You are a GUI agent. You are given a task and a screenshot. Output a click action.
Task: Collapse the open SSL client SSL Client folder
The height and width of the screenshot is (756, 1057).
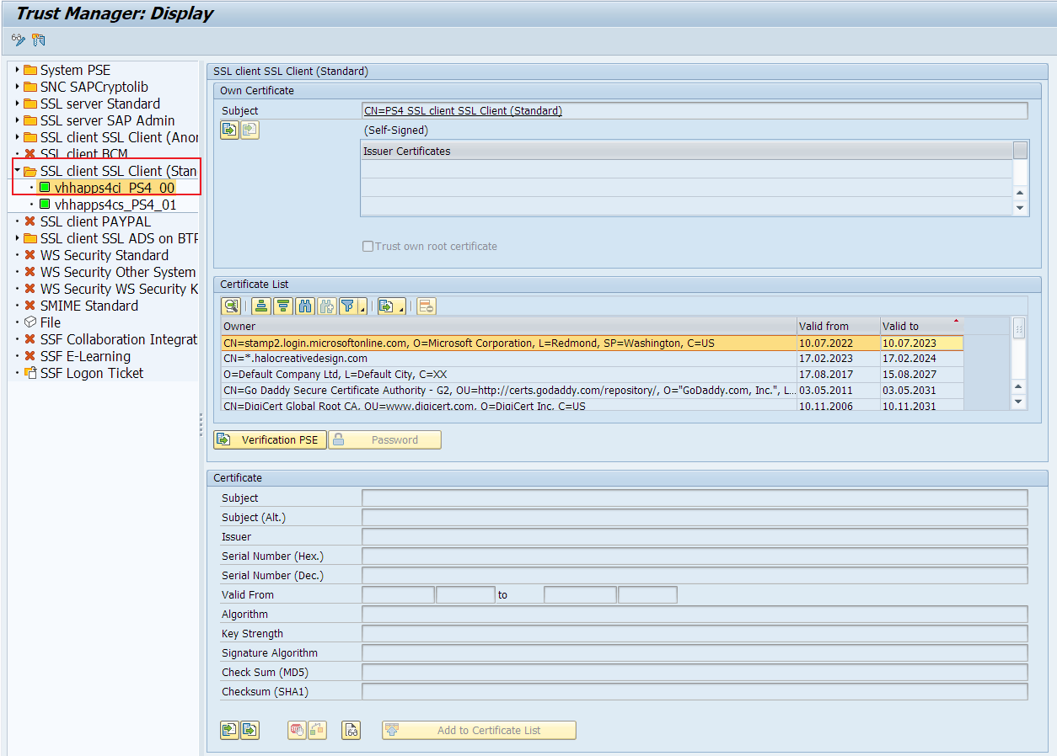[x=17, y=171]
